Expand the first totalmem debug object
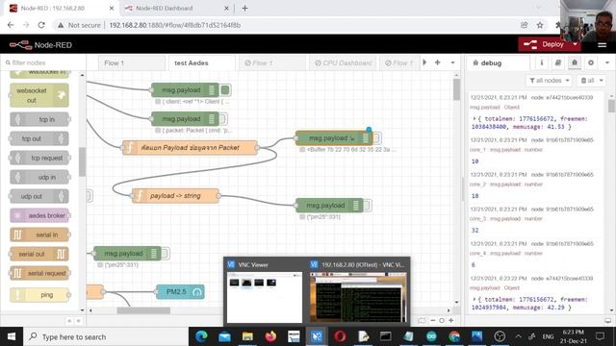 475,118
